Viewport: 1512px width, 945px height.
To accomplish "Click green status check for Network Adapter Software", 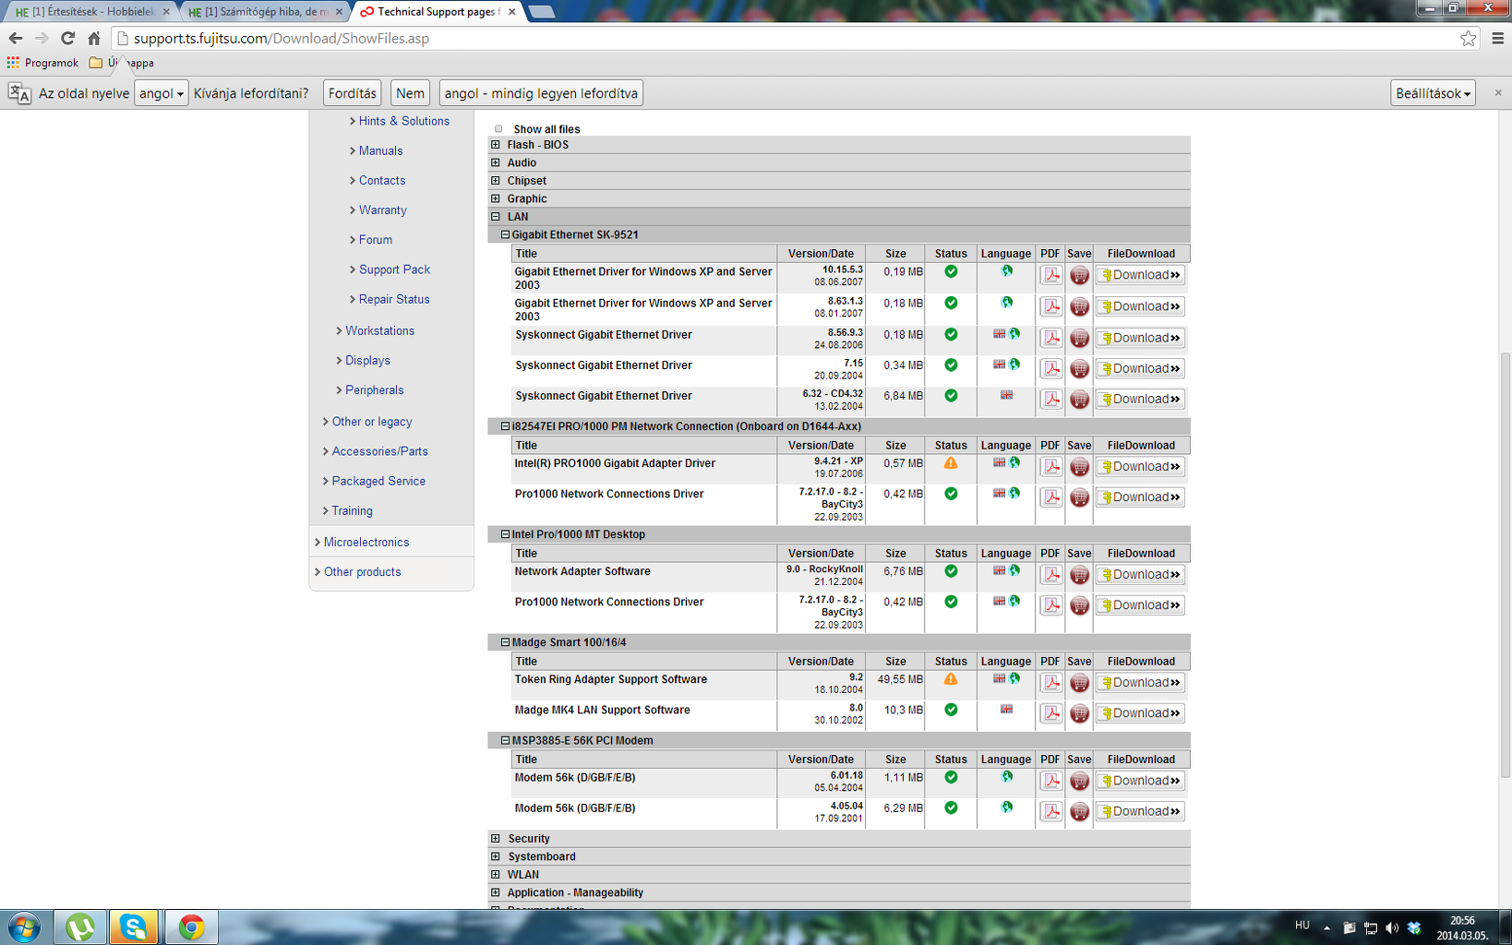I will pyautogui.click(x=951, y=571).
